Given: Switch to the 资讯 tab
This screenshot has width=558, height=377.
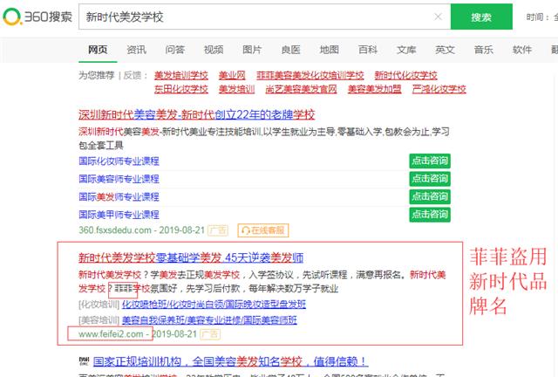Looking at the screenshot, I should pos(136,50).
